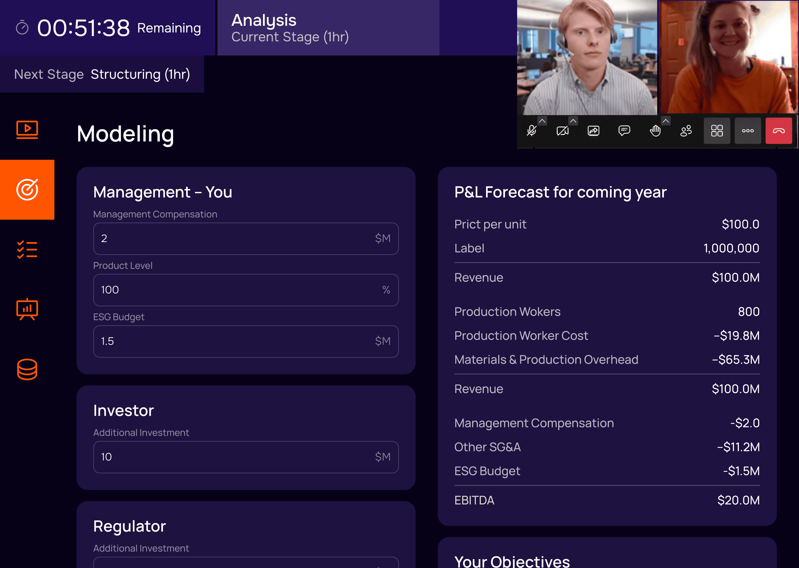Click the Production Wokers 800 value
The height and width of the screenshot is (568, 799).
coord(749,312)
